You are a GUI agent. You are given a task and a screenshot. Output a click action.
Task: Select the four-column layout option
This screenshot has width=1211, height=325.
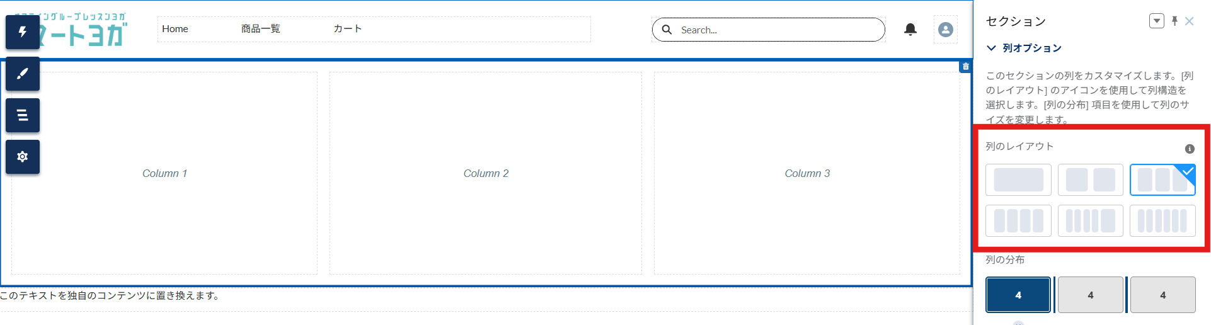[1018, 221]
